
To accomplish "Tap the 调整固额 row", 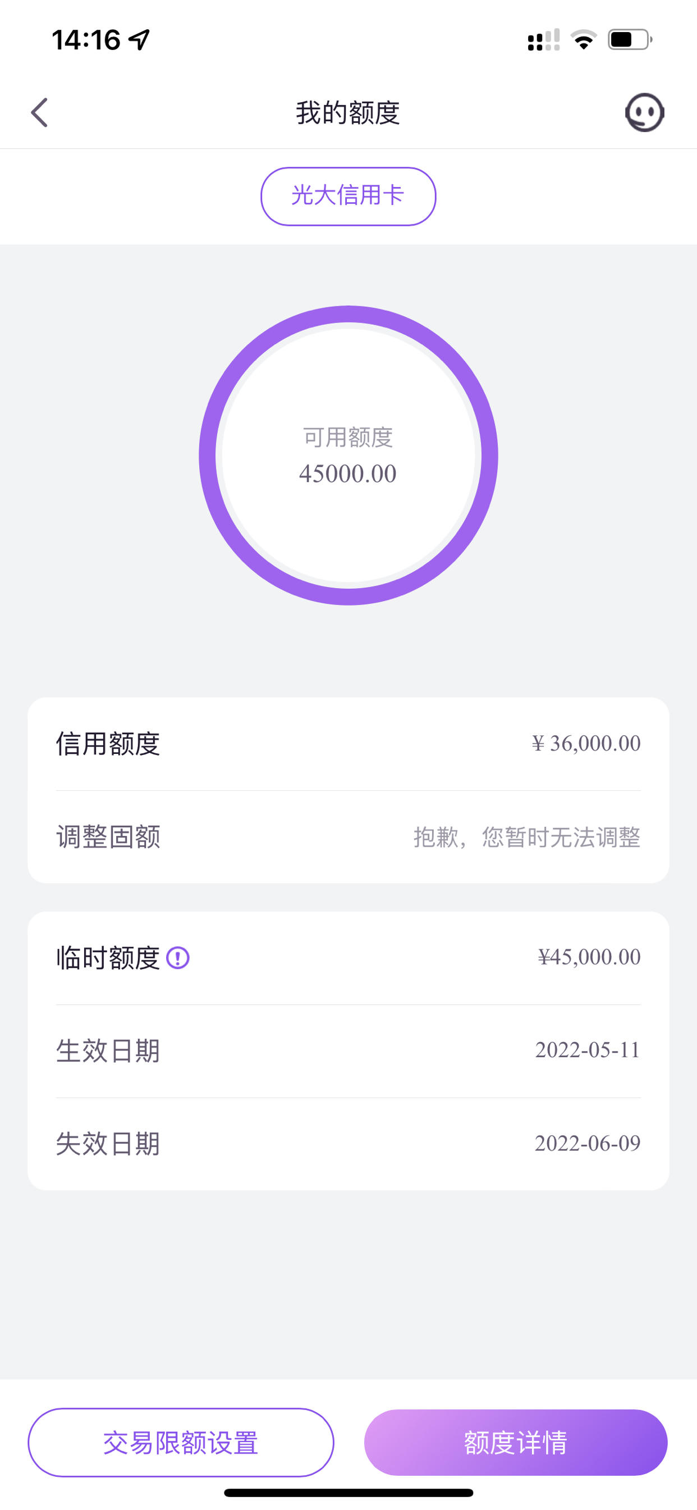I will pyautogui.click(x=349, y=837).
